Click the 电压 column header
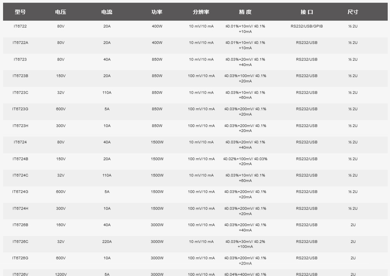Viewport: 390px width, 276px height. click(x=61, y=12)
